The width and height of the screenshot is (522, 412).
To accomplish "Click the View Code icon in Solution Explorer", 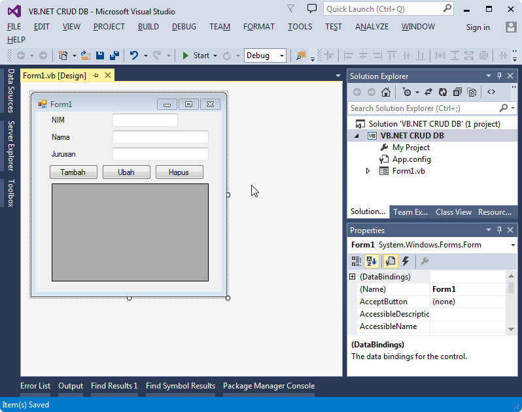I will click(491, 92).
